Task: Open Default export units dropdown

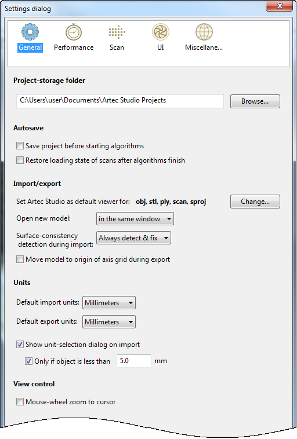Action: point(109,321)
